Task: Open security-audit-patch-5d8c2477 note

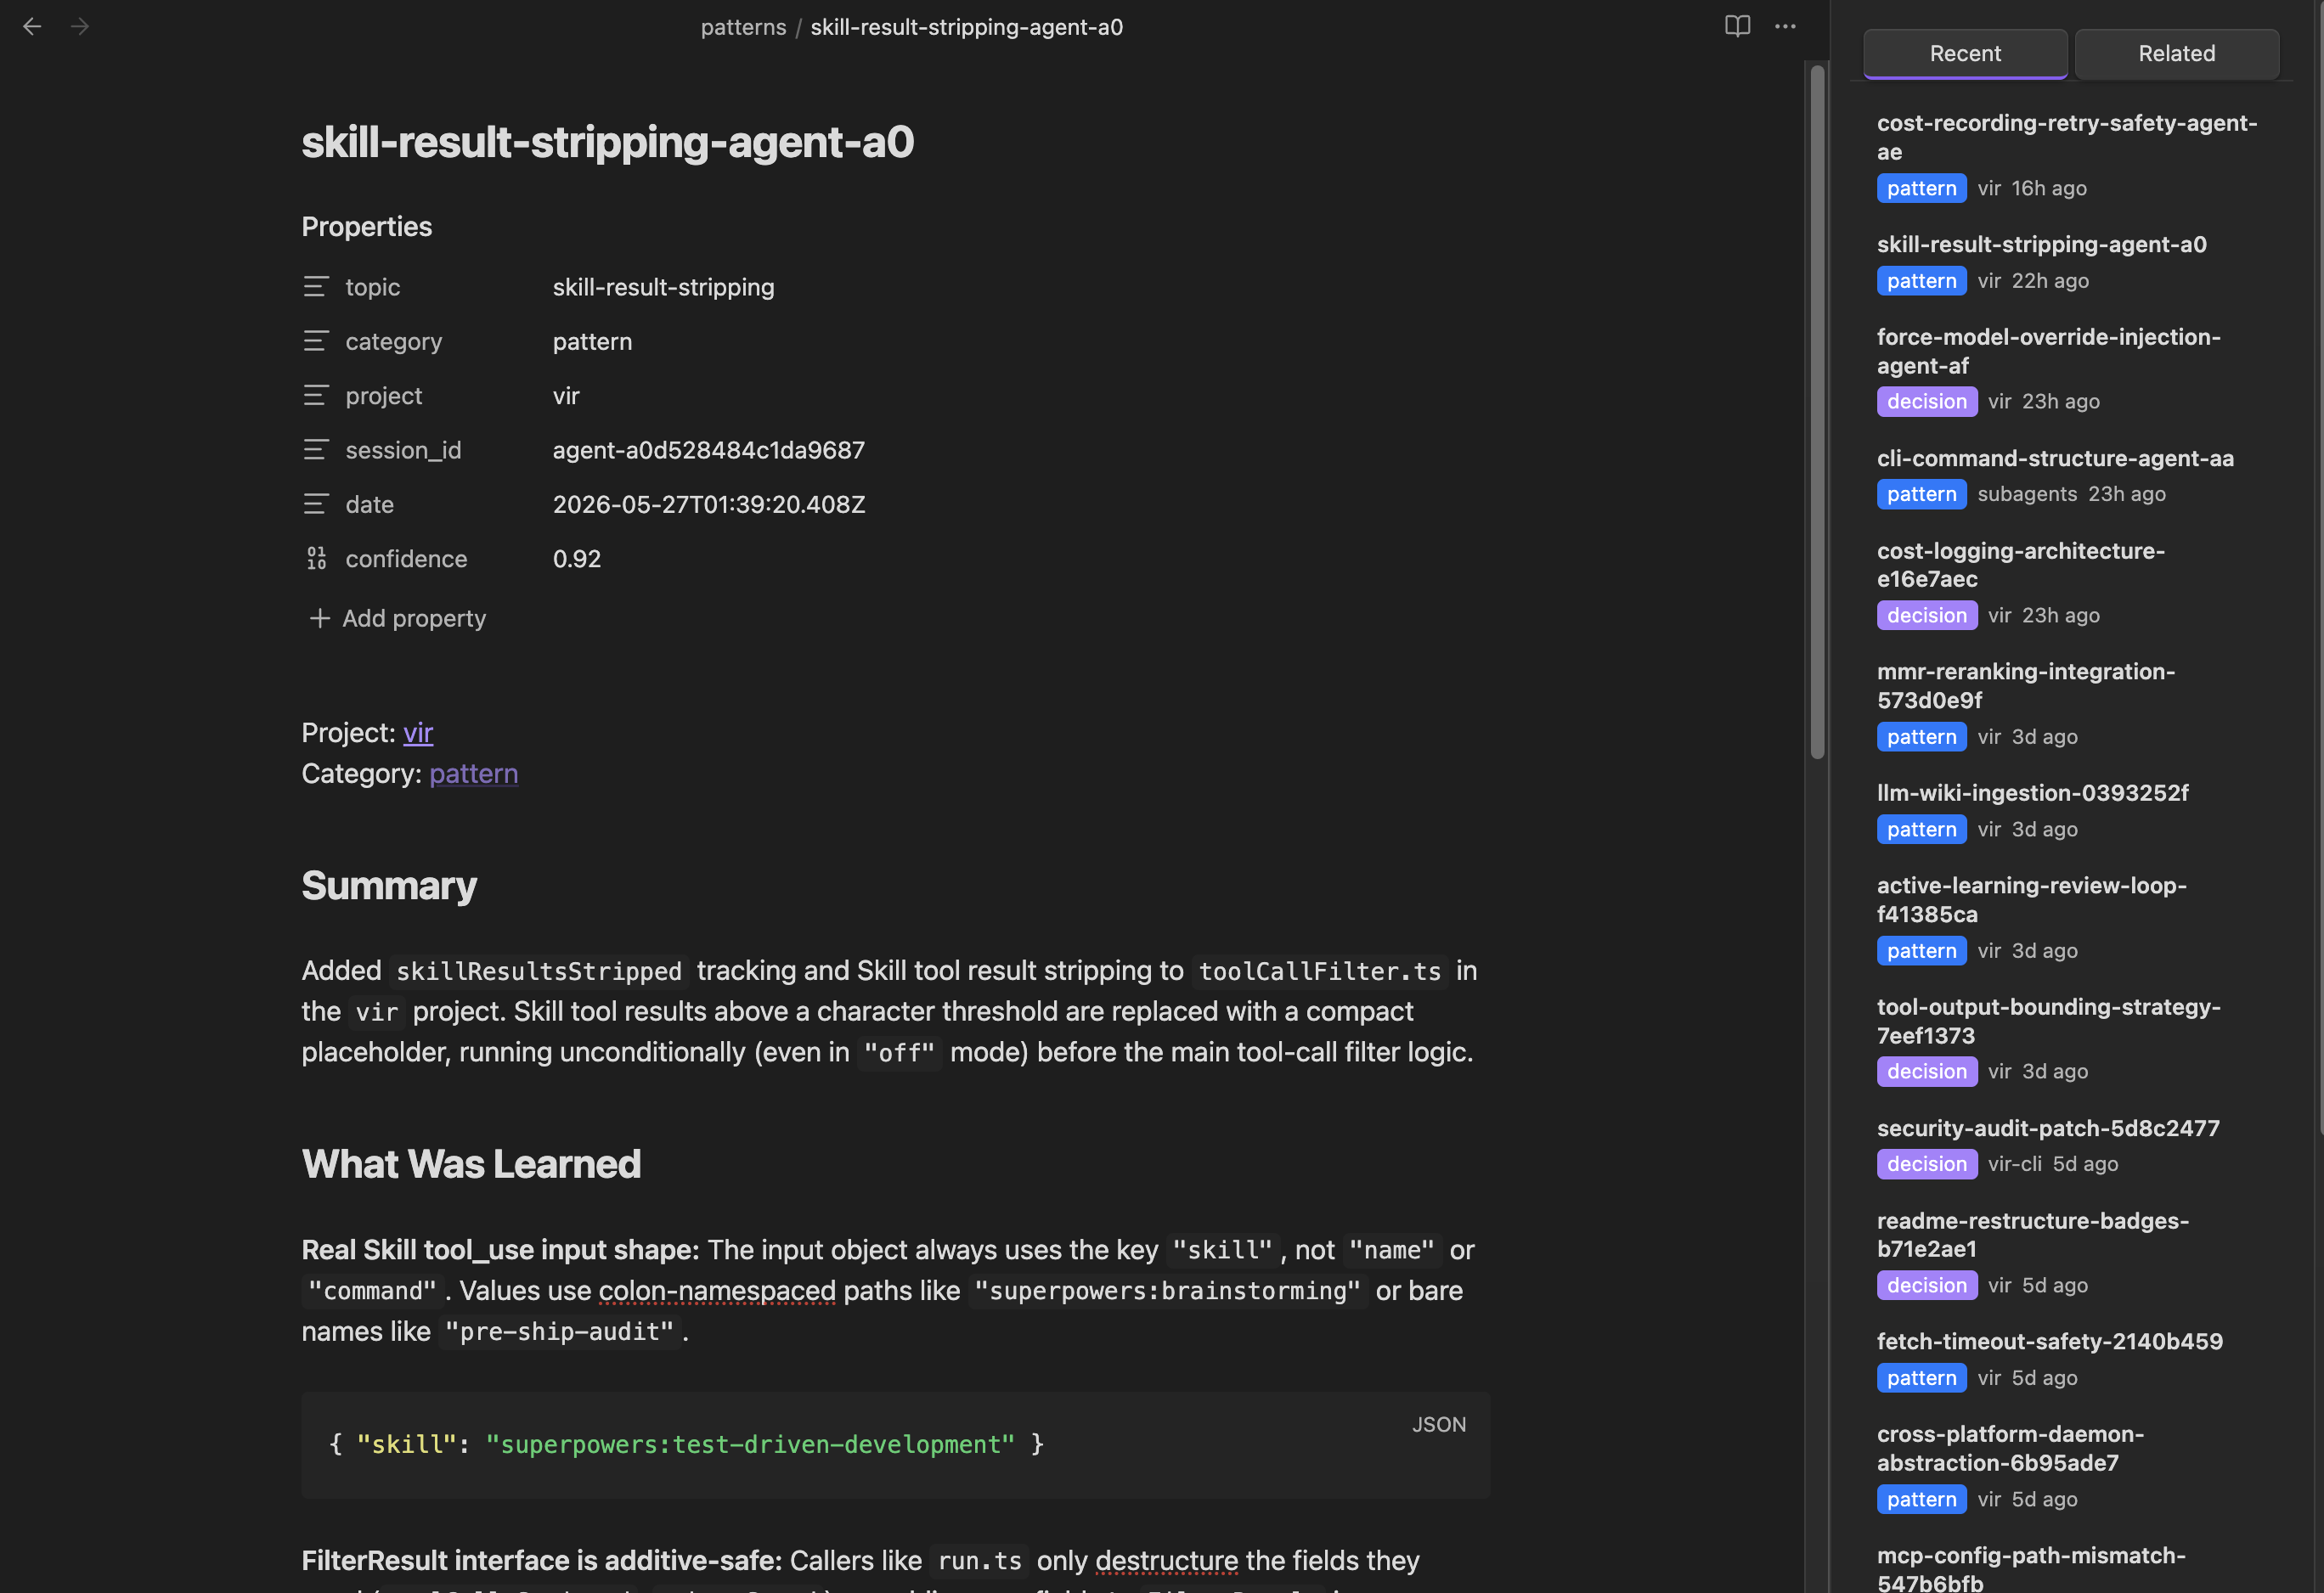Action: pos(2047,1128)
